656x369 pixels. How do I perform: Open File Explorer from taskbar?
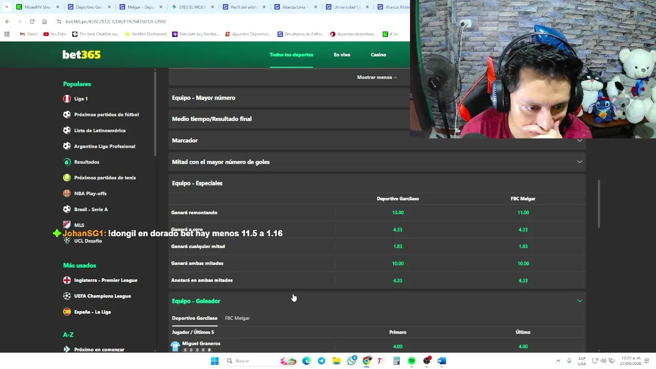[336, 361]
